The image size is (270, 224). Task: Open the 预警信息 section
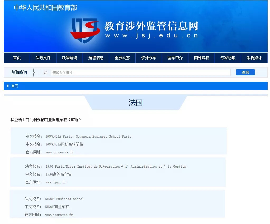point(96,58)
